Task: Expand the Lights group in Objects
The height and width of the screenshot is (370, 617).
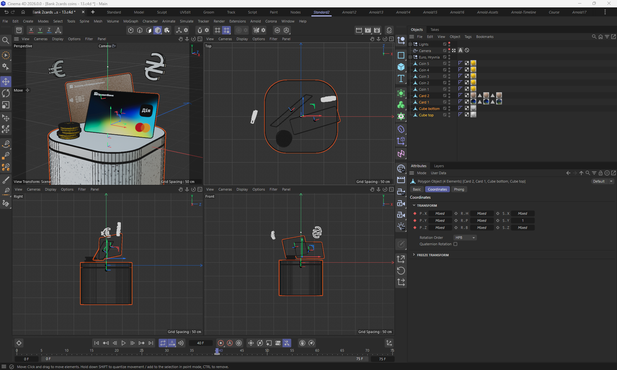Action: point(410,44)
